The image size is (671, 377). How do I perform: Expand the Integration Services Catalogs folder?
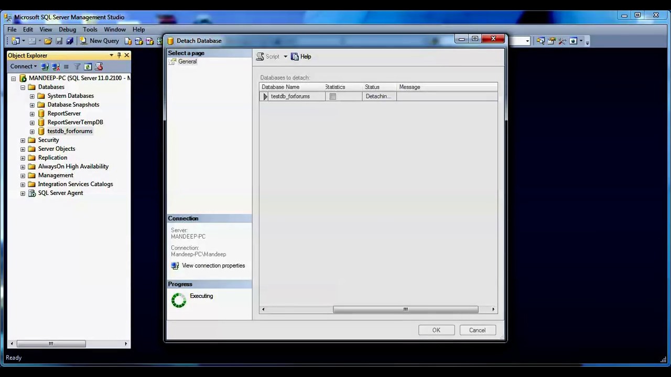[x=23, y=184]
